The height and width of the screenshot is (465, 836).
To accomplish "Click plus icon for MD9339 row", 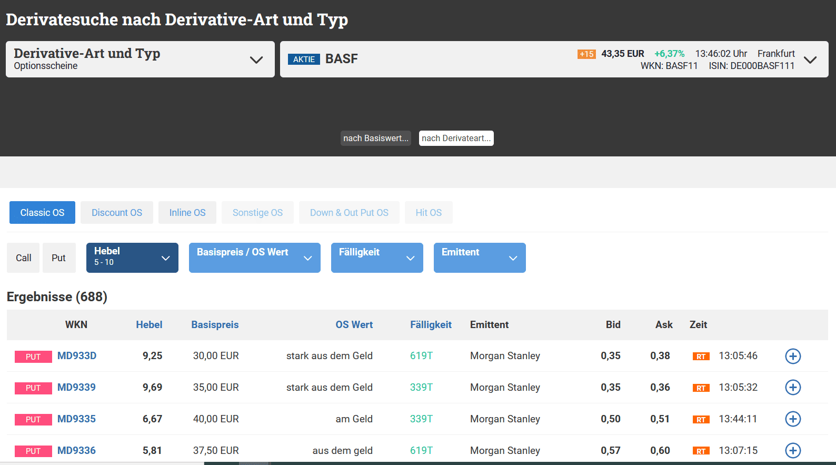I will 792,388.
